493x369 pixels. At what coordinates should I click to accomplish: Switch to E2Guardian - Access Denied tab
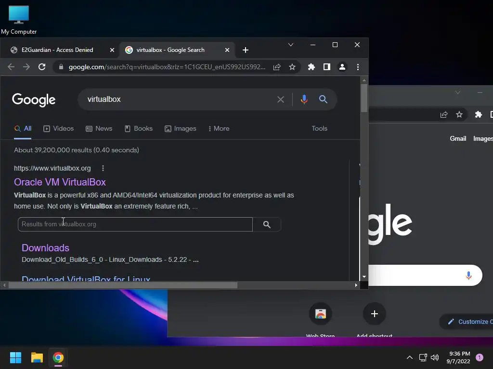(x=57, y=50)
